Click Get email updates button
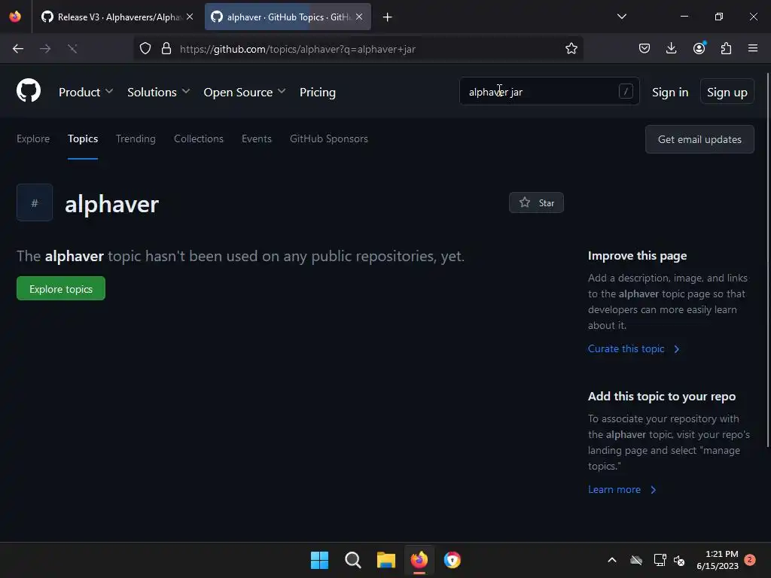The image size is (771, 578). pos(699,139)
